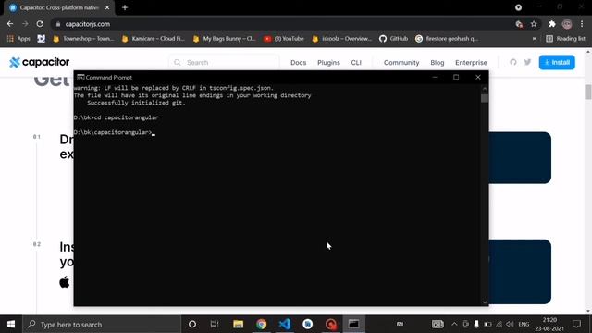Click the Capacitor site search field
This screenshot has width=592, height=333.
225,62
